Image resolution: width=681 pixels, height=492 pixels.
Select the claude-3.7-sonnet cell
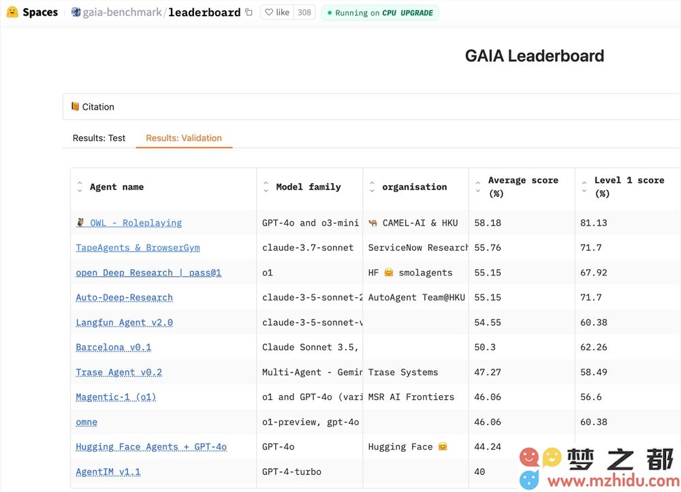pyautogui.click(x=310, y=248)
